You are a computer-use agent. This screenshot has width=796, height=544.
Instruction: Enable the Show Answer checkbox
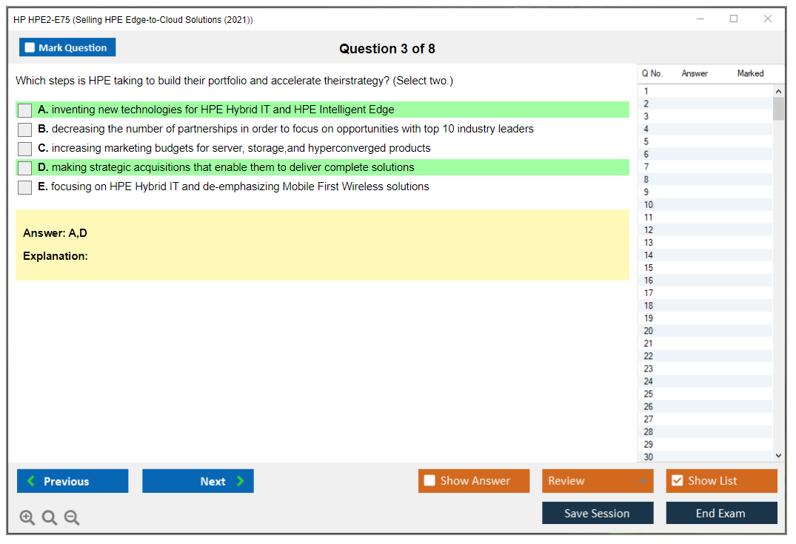tap(429, 481)
